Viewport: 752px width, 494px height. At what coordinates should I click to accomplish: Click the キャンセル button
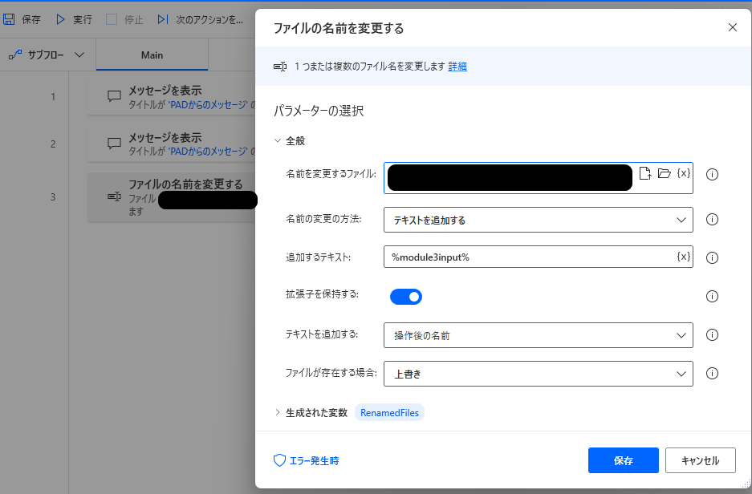coord(700,460)
